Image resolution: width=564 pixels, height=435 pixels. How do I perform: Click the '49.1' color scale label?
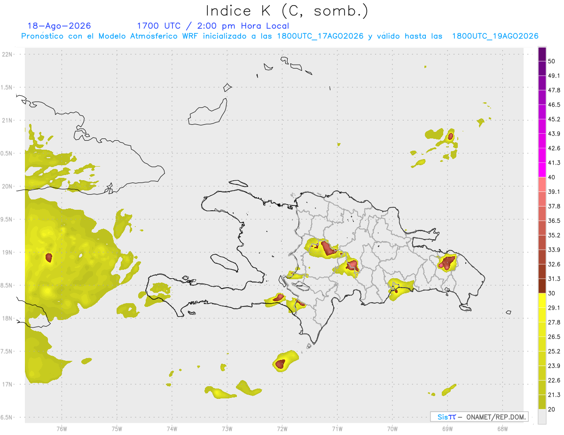tap(554, 76)
